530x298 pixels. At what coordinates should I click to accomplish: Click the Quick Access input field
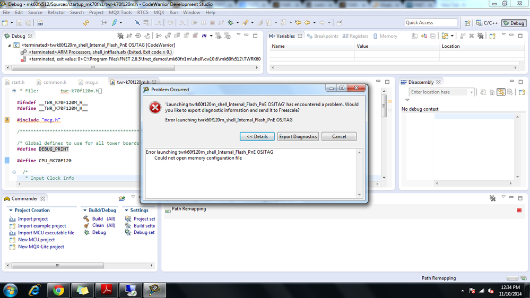click(431, 23)
